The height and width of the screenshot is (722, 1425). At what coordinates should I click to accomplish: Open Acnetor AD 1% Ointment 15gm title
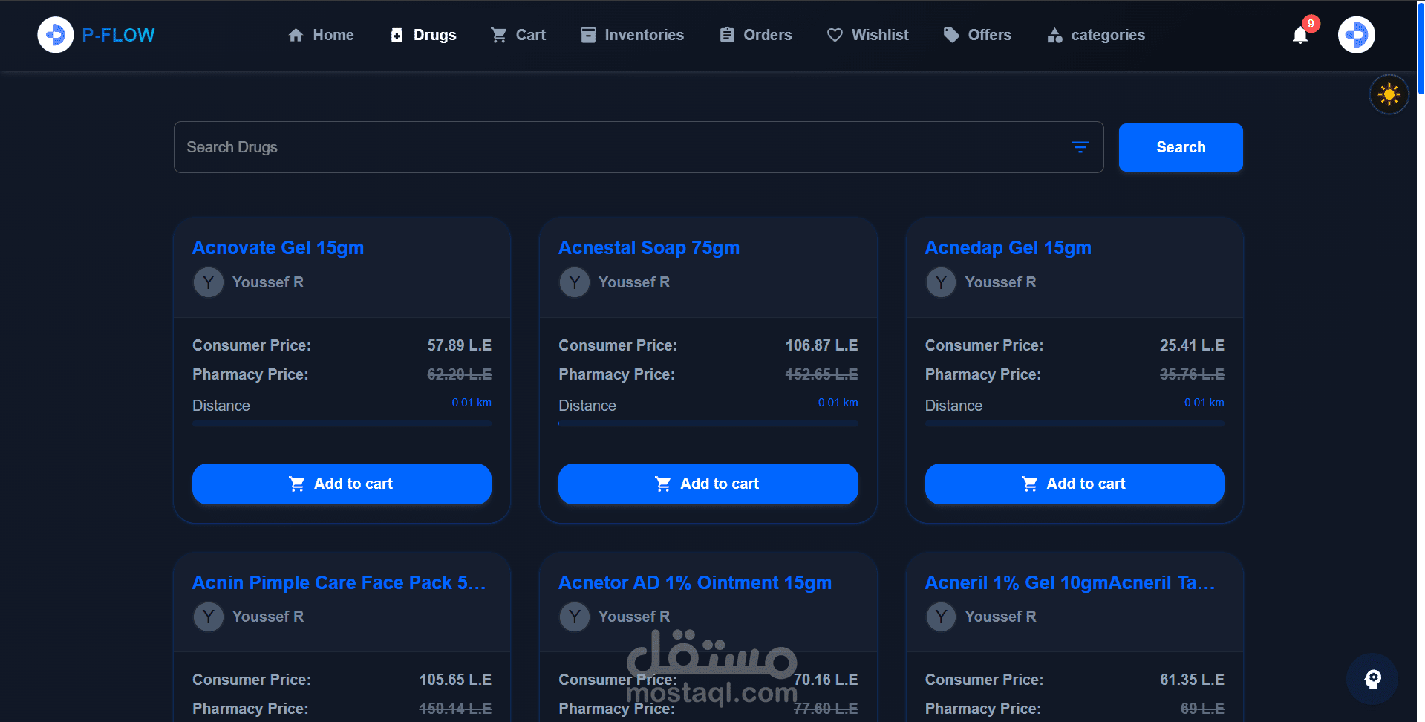(x=695, y=582)
